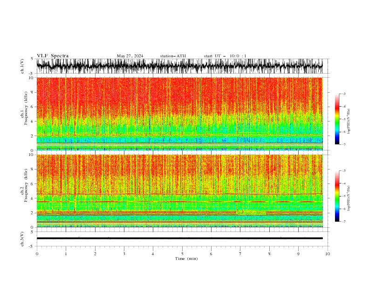Click the ch.2 frequency tick label '6'
This screenshot has width=369, height=285.
click(x=33, y=184)
